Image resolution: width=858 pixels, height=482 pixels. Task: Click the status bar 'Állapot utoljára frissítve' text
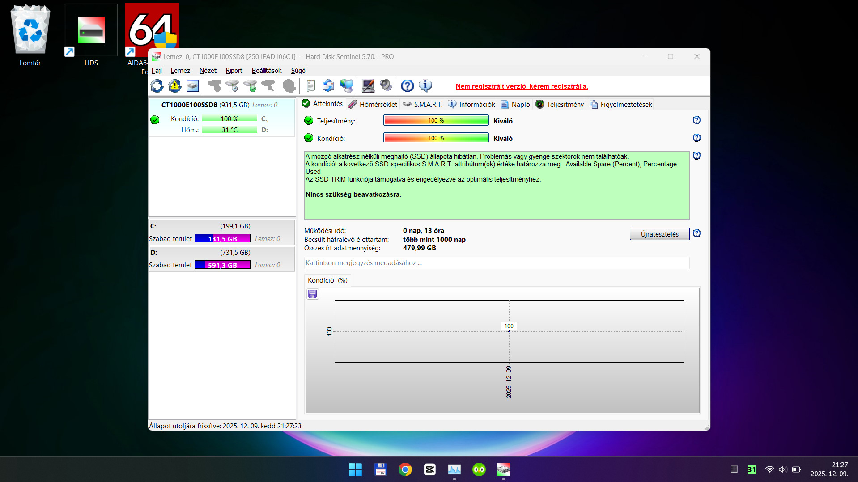pos(225,426)
